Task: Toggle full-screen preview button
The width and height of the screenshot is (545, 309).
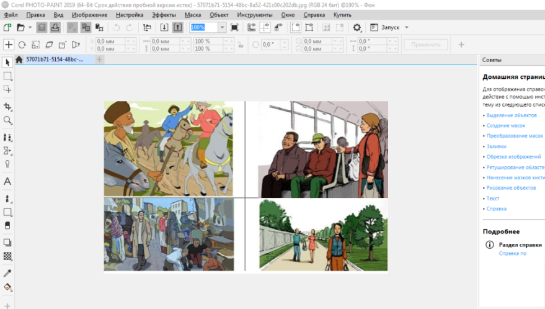Action: (234, 28)
